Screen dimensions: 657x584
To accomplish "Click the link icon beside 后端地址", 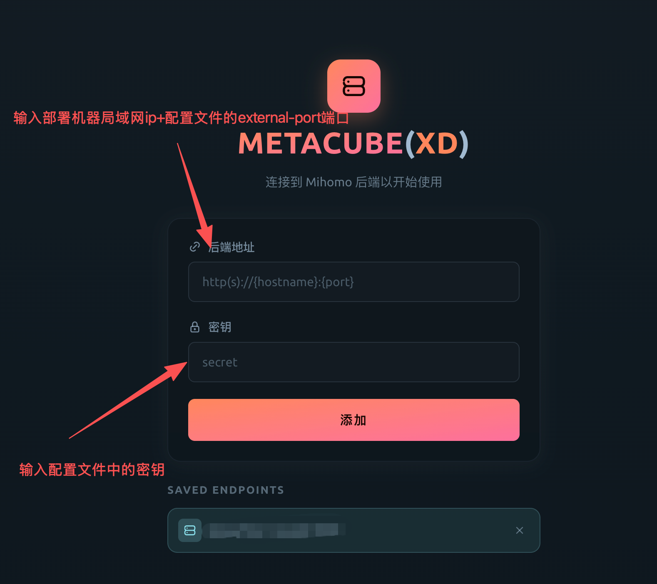I will 195,247.
